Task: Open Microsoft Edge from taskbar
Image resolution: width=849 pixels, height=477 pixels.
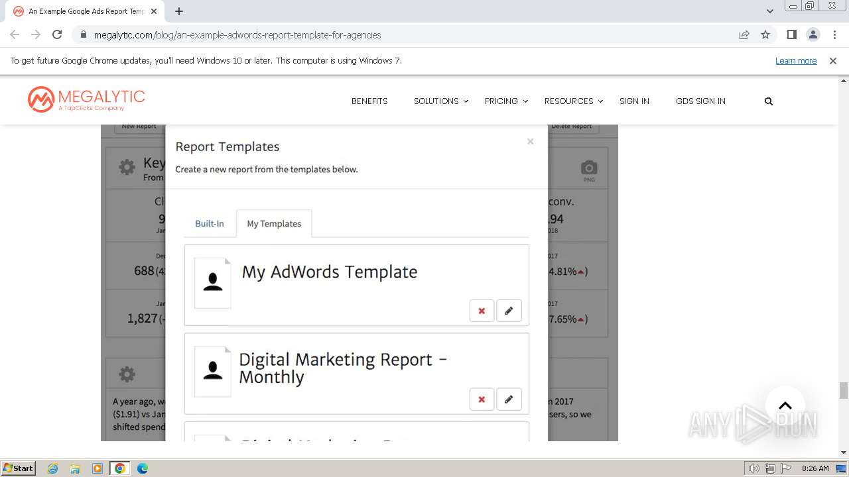Action: (x=142, y=468)
